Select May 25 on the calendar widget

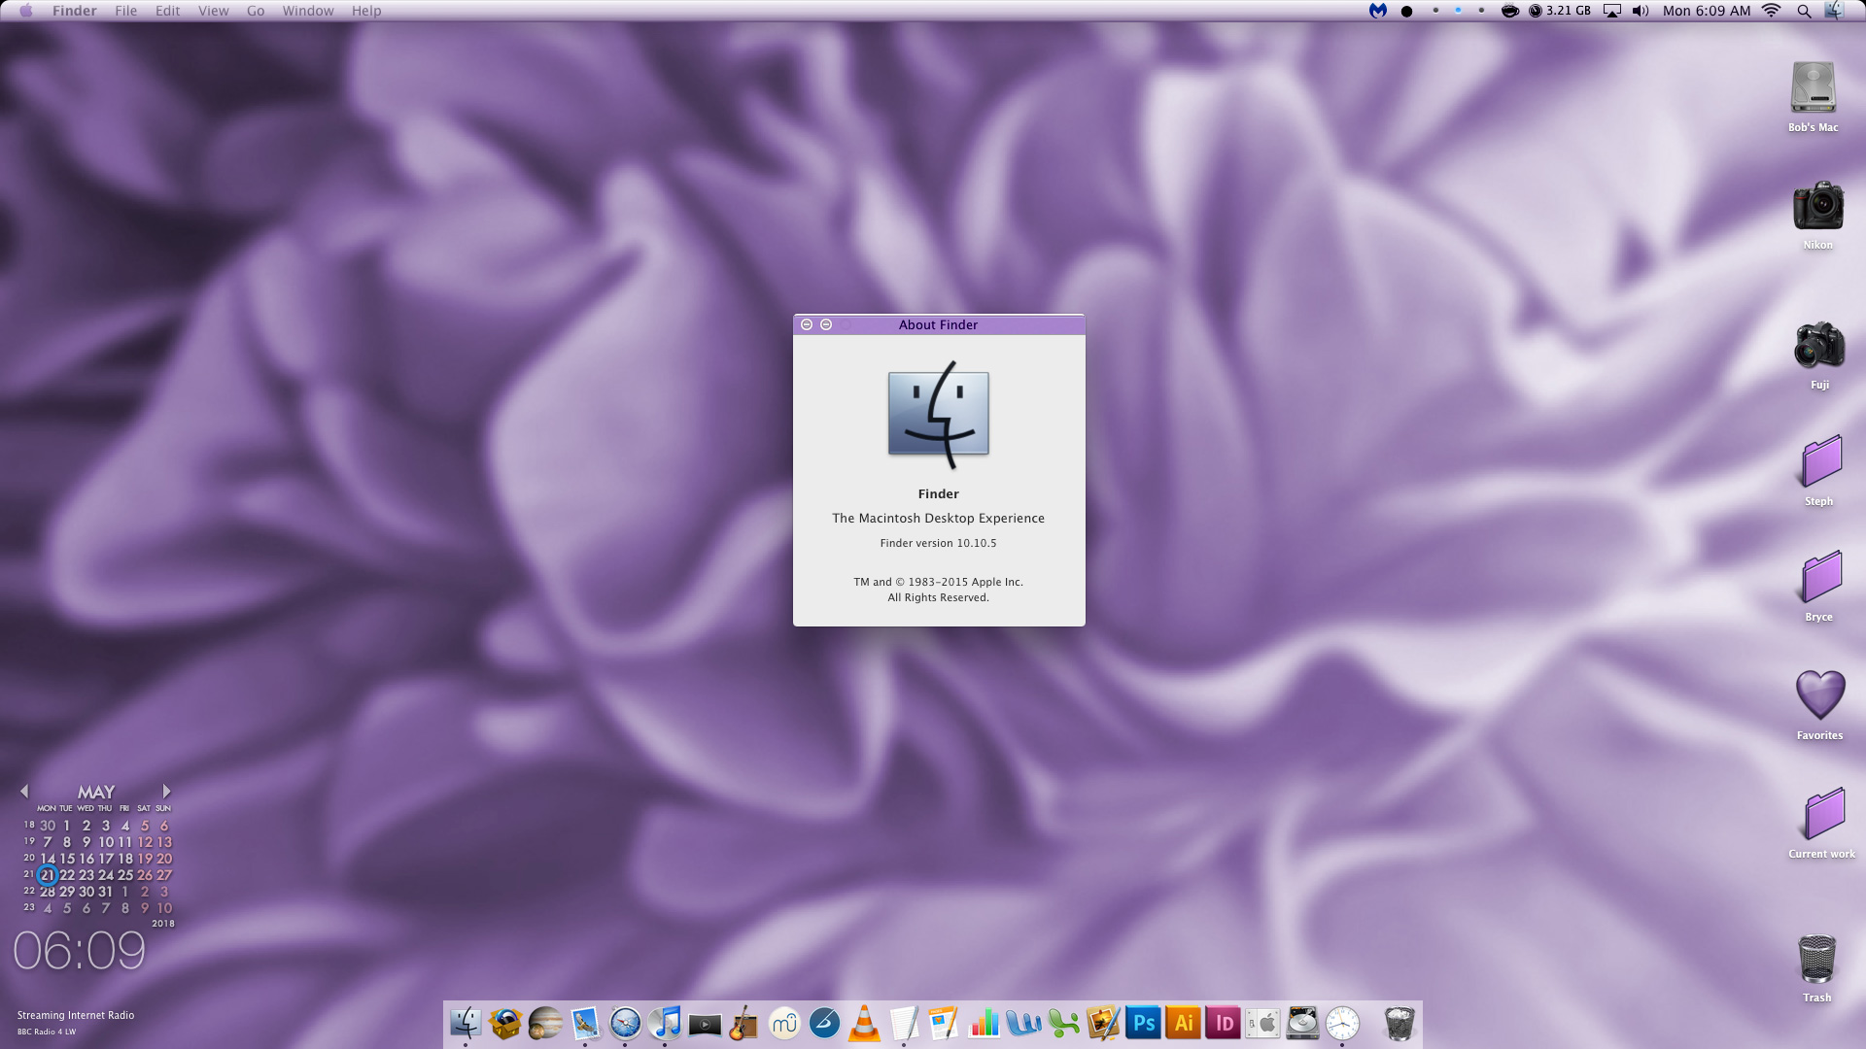[x=125, y=875]
